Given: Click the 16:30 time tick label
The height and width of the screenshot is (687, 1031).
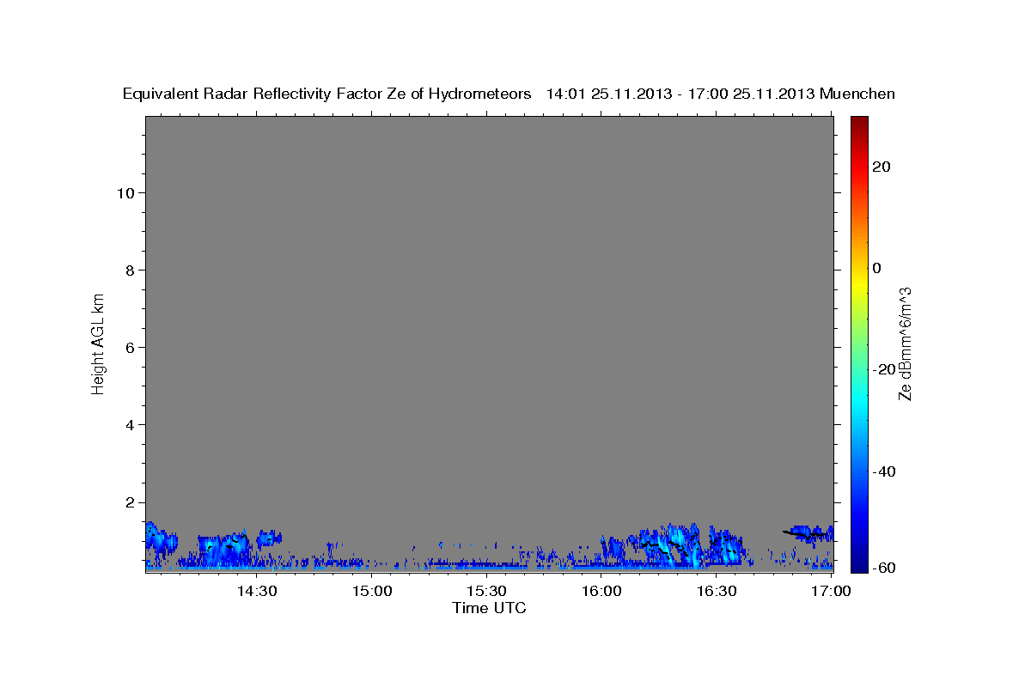Looking at the screenshot, I should [x=717, y=592].
